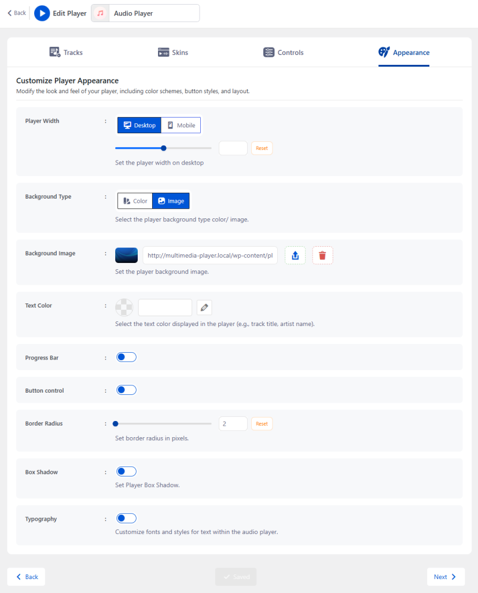Click the blue Edit Player play icon

42,13
